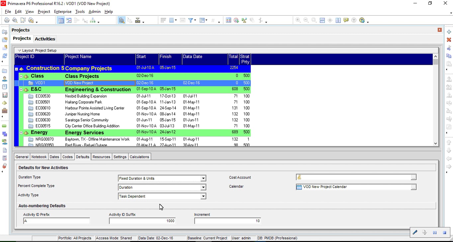This screenshot has height=242, width=453.
Task: Open the Activity Type dropdown
Action: click(x=203, y=196)
